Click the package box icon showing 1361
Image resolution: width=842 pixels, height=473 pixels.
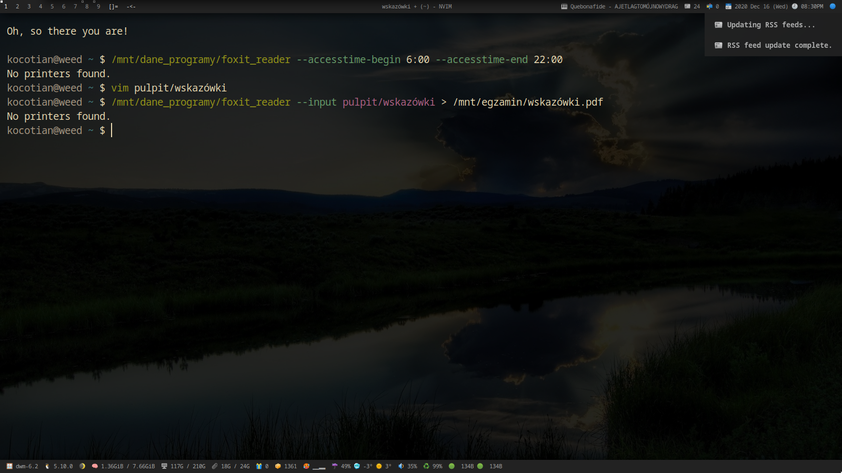point(278,466)
